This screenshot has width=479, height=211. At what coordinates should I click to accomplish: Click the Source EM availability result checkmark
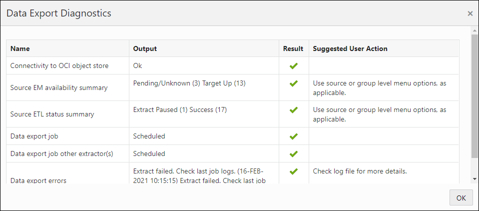[x=294, y=83]
